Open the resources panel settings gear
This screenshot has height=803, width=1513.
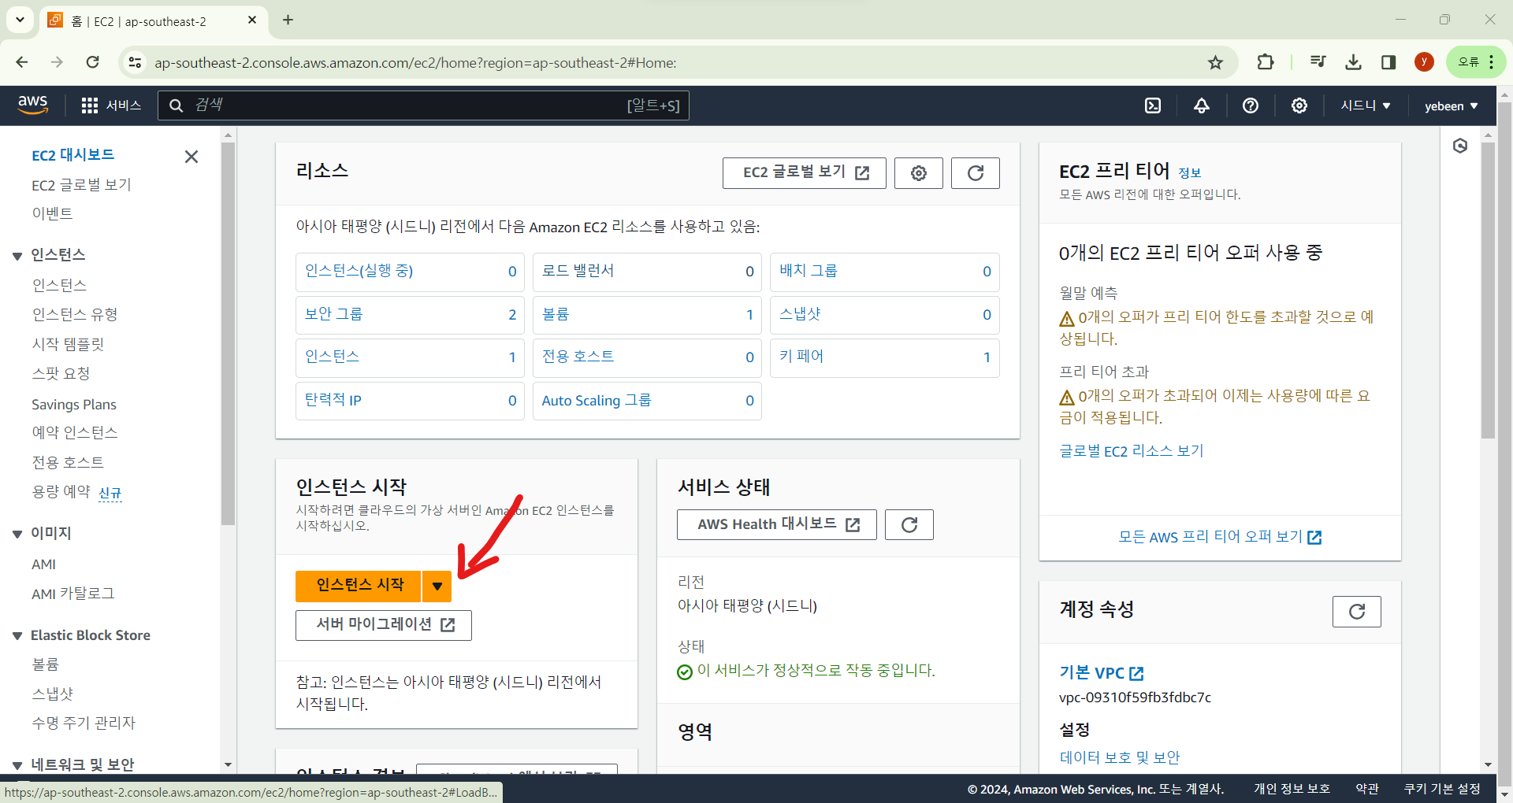click(919, 173)
